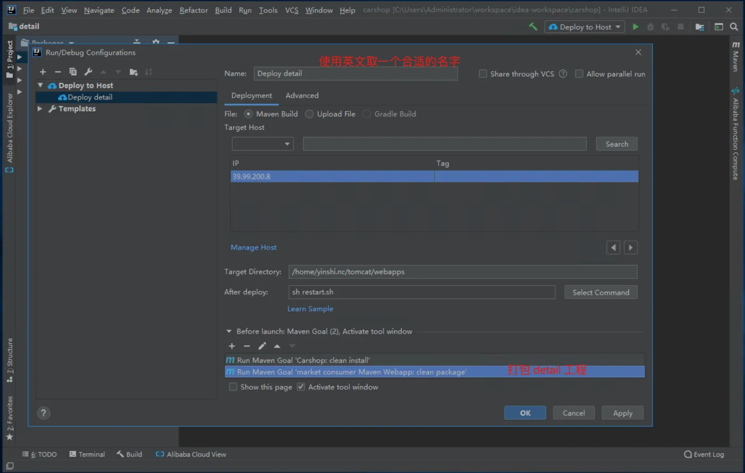Click the Select Command button
The height and width of the screenshot is (473, 745).
[601, 292]
